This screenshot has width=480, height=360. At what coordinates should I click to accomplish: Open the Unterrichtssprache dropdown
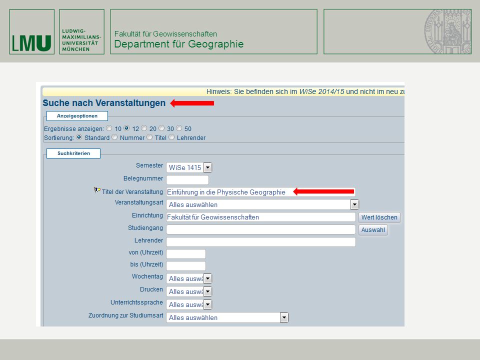point(189,304)
